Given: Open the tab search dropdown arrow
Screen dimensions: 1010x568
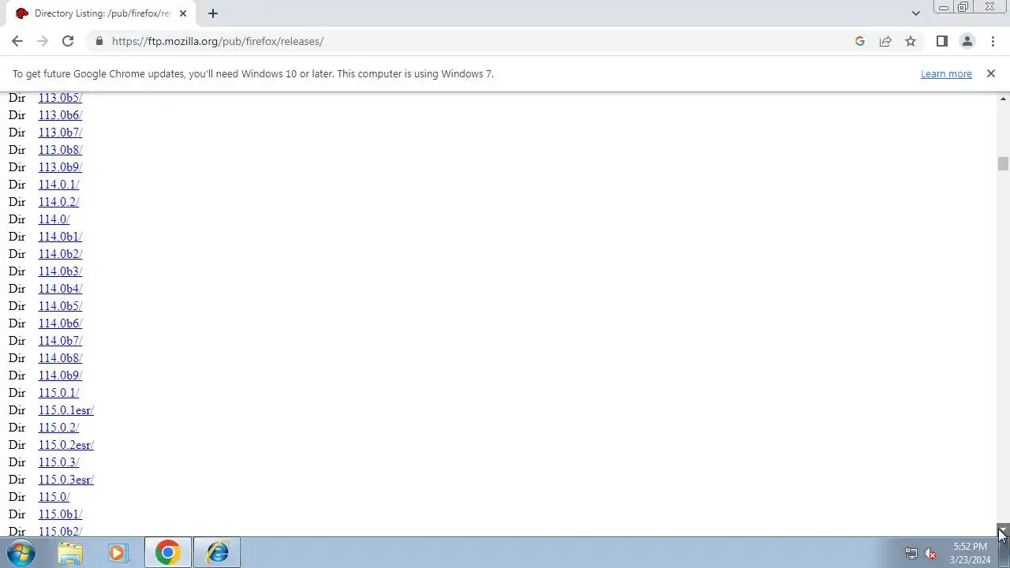Looking at the screenshot, I should point(915,13).
